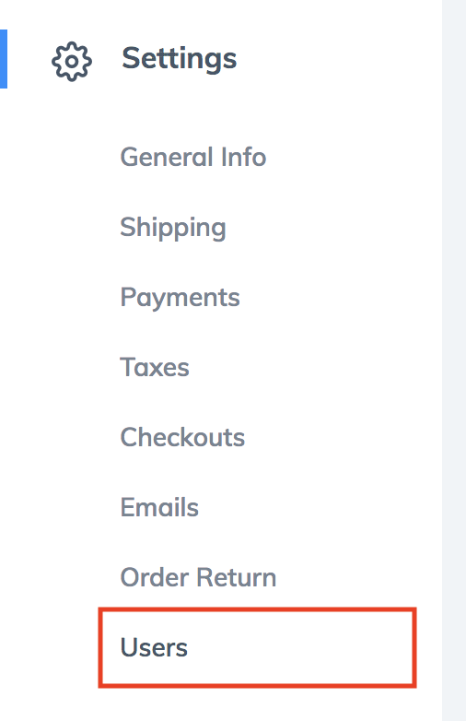Pick the Shipping submenu entry
Viewport: 466px width, 721px height.
pyautogui.click(x=173, y=228)
